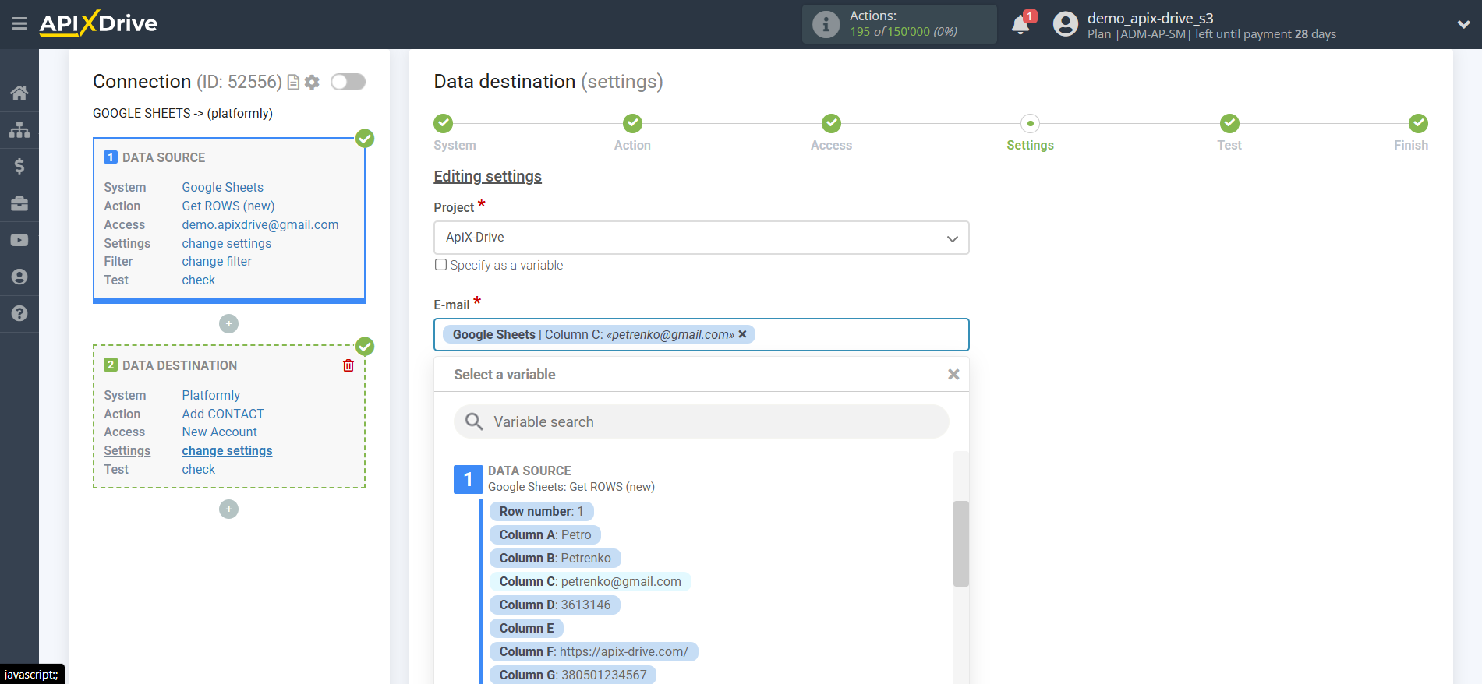Open the help question mark icon
This screenshot has height=684, width=1482.
point(19,313)
